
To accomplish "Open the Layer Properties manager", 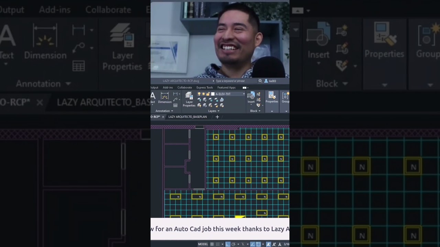I will 189,99.
